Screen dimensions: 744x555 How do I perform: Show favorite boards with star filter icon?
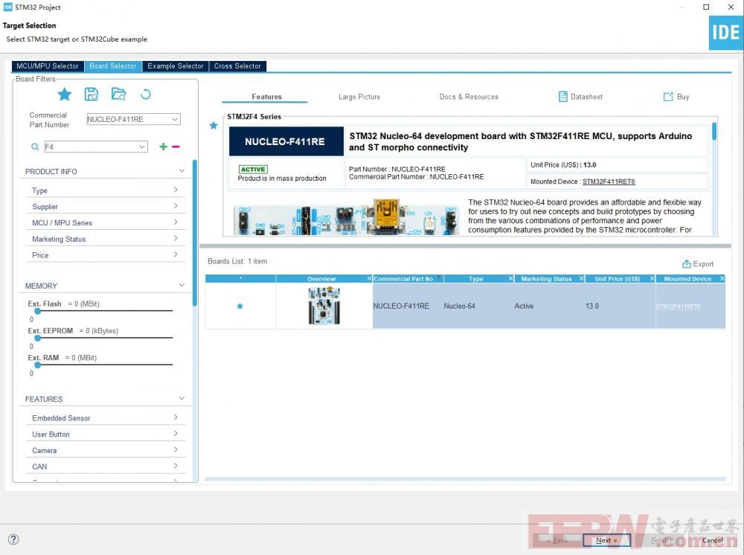65,94
